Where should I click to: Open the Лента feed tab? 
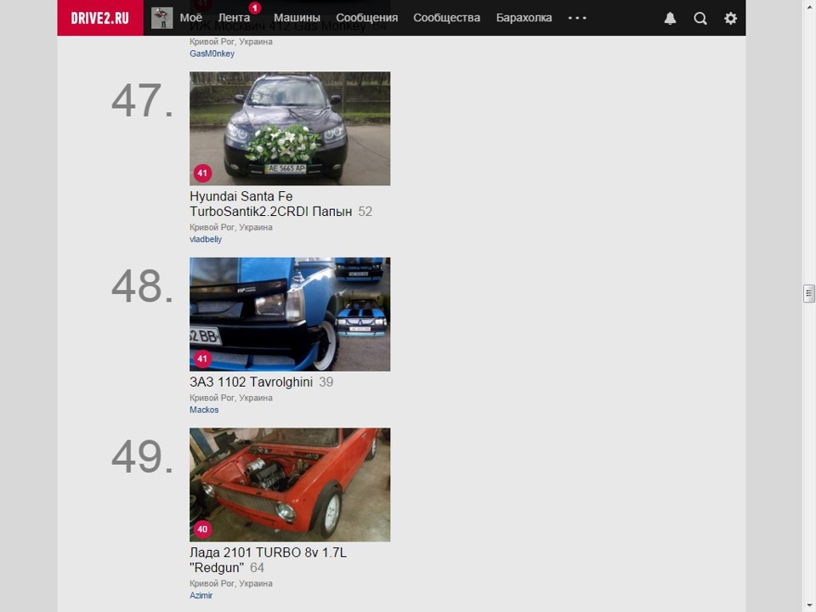click(234, 18)
